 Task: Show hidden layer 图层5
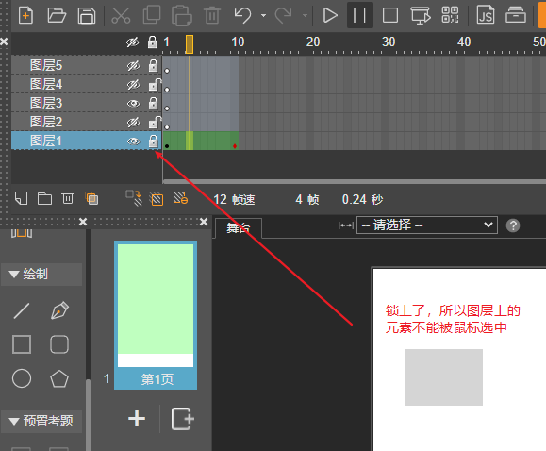pyautogui.click(x=133, y=66)
